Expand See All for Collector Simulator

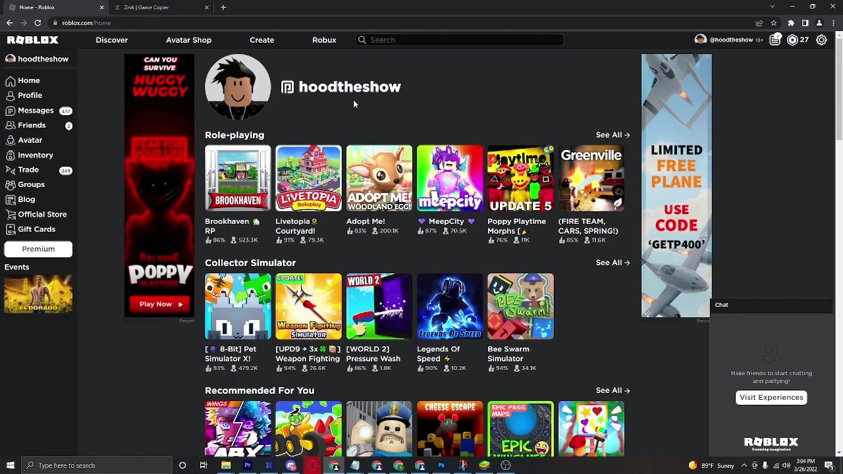612,263
